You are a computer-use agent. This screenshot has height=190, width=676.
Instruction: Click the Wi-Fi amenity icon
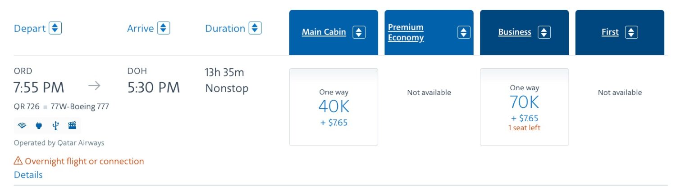(x=22, y=126)
